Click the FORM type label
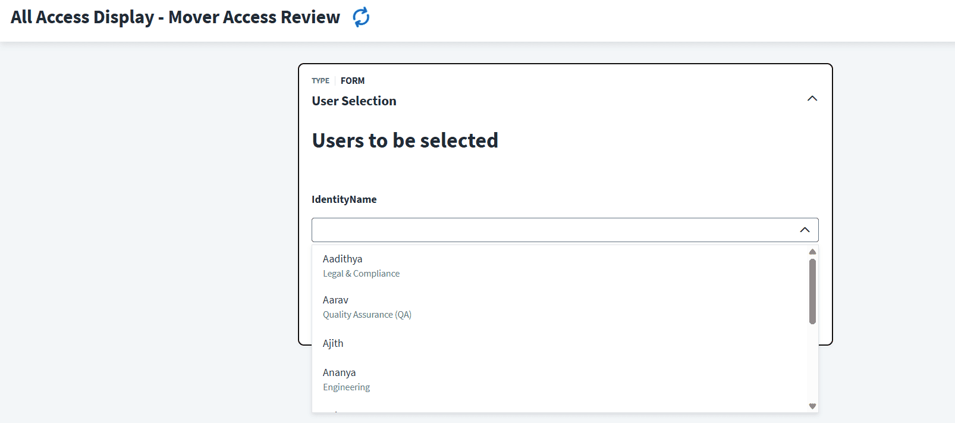This screenshot has width=955, height=423. pos(353,81)
